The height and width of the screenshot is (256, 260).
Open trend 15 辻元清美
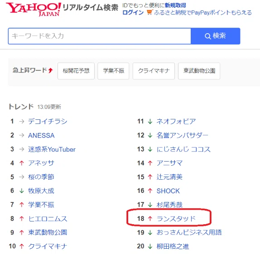point(169,177)
